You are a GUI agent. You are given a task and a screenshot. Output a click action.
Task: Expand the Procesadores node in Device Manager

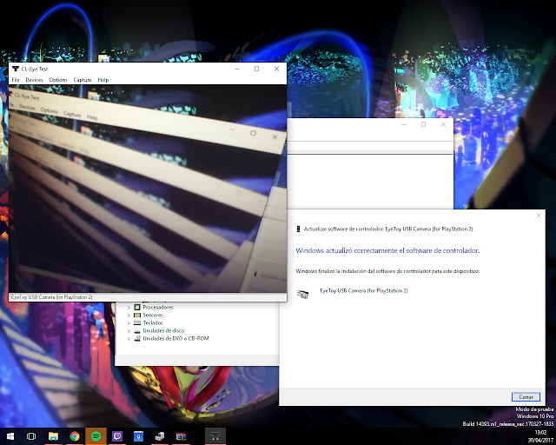pos(129,308)
